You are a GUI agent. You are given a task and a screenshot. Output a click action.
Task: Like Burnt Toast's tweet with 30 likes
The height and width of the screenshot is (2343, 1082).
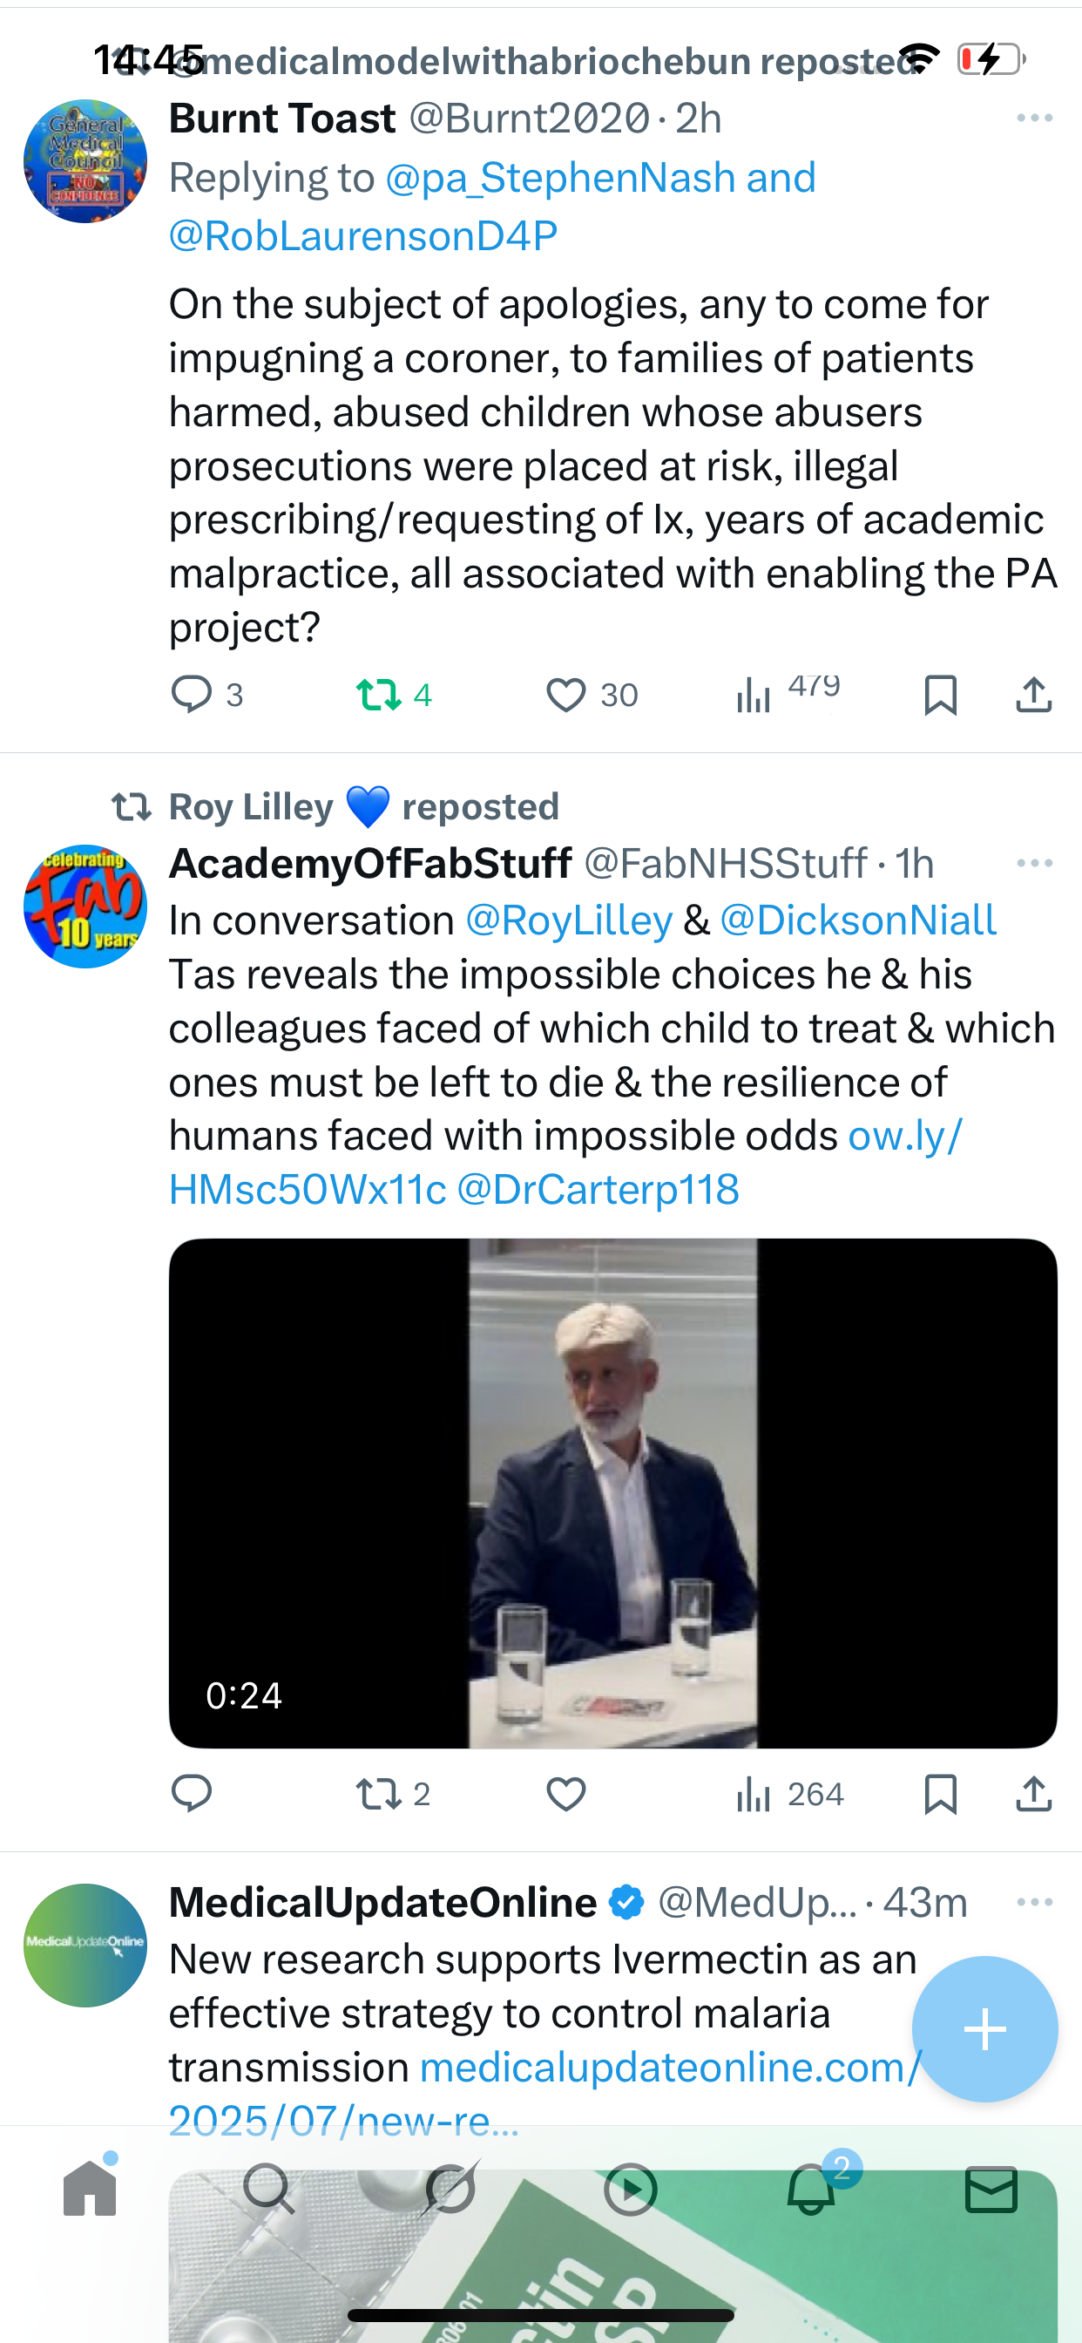click(x=565, y=695)
